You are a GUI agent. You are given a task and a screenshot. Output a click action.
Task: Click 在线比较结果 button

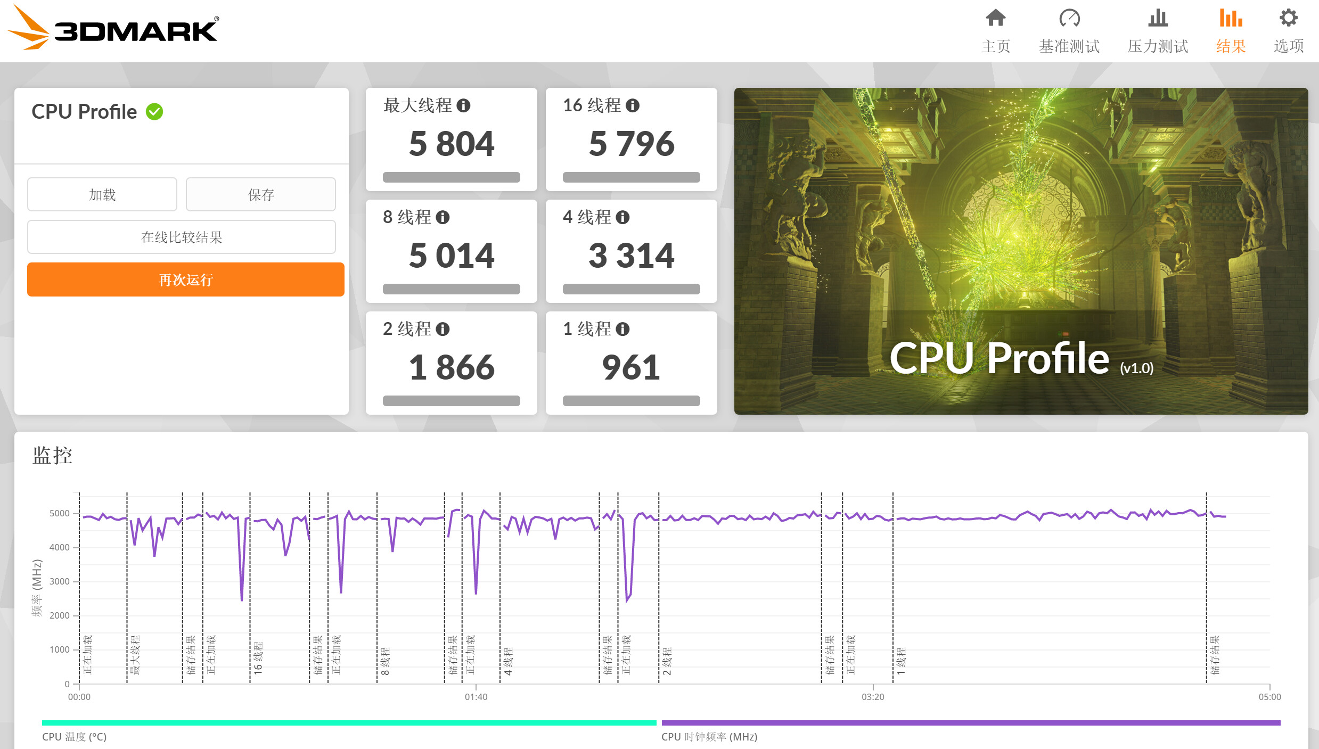click(182, 237)
